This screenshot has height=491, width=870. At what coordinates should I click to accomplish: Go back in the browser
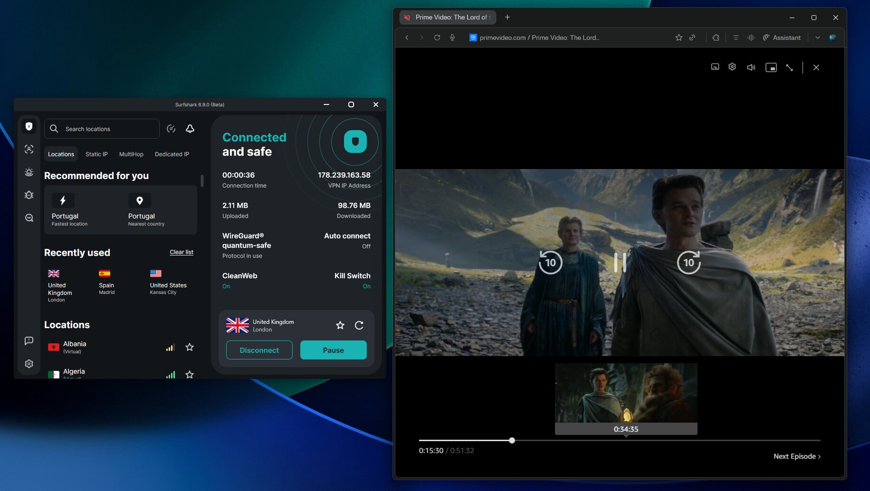click(407, 38)
